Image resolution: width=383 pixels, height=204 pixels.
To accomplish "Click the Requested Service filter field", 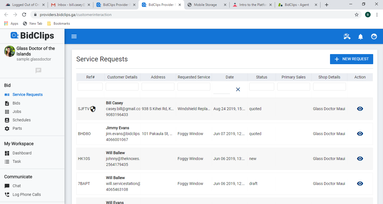I will [194, 87].
